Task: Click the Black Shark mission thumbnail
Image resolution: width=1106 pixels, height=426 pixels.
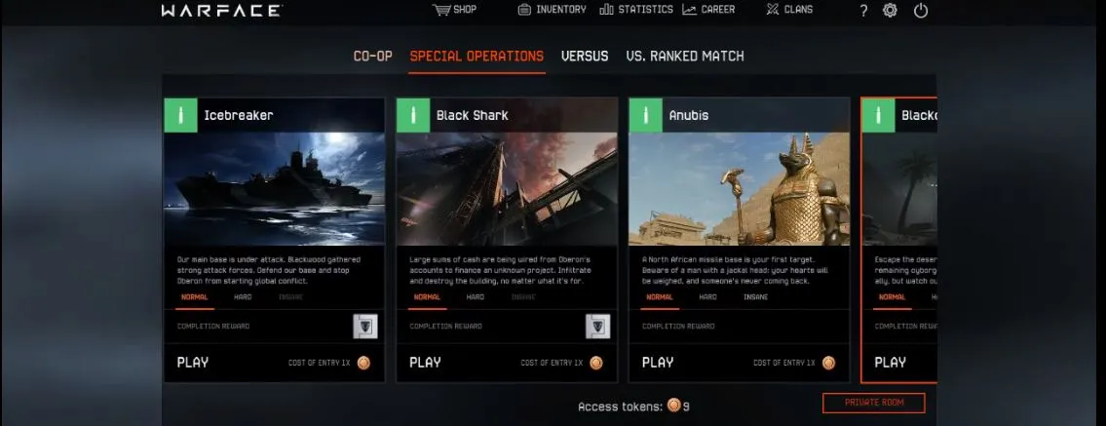Action: pyautogui.click(x=507, y=189)
